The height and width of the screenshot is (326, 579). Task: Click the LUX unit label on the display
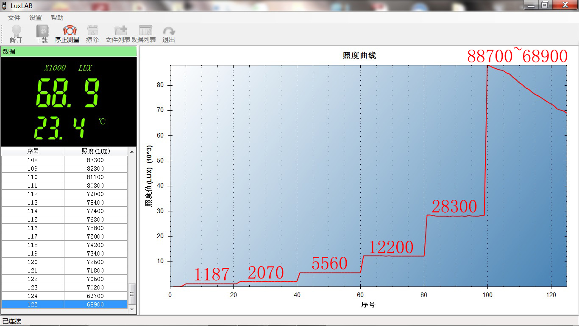coord(85,68)
